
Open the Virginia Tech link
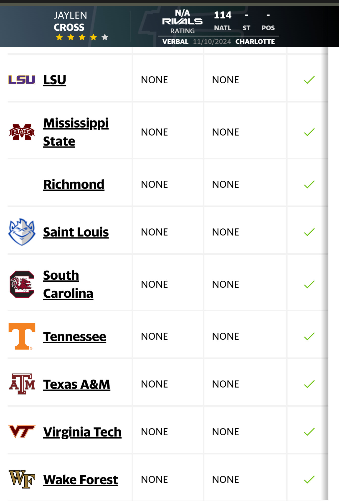pos(82,432)
